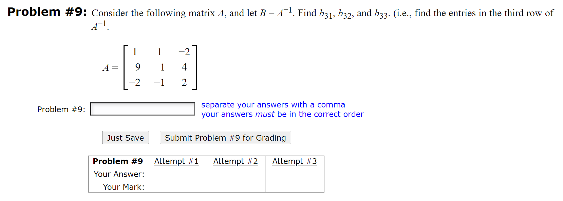The height and width of the screenshot is (201, 563).
Task: Click the Attempt #2 column cell under Your Mark
Action: 236,186
